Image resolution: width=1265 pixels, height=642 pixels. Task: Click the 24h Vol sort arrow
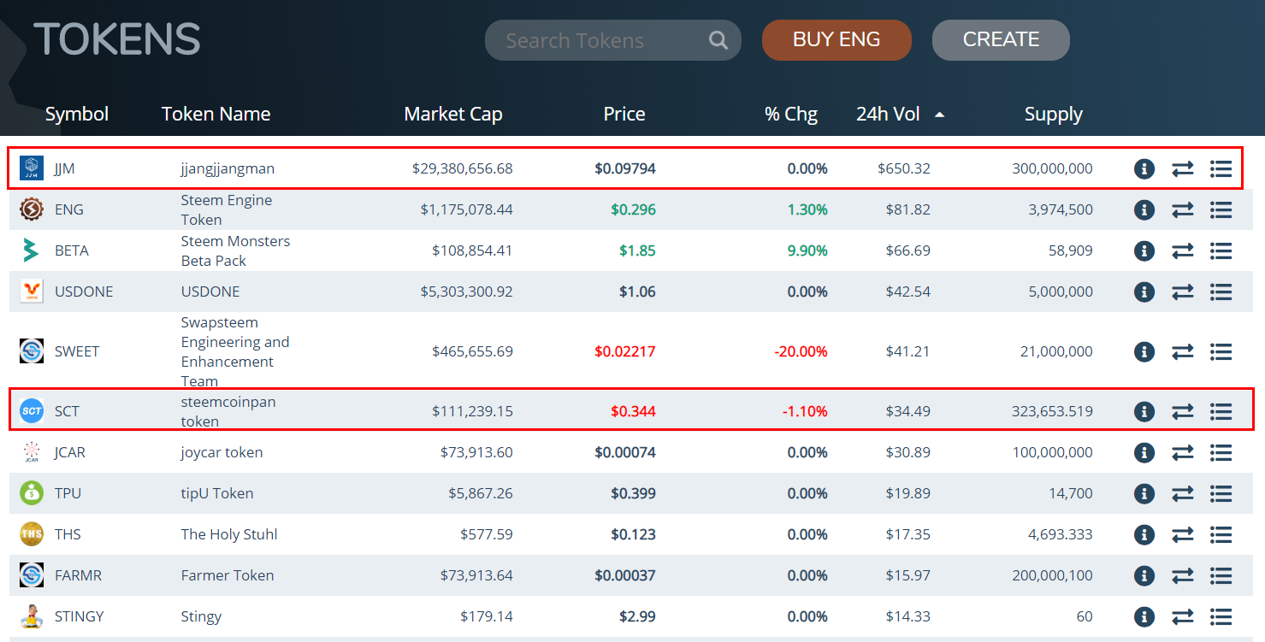pos(939,115)
